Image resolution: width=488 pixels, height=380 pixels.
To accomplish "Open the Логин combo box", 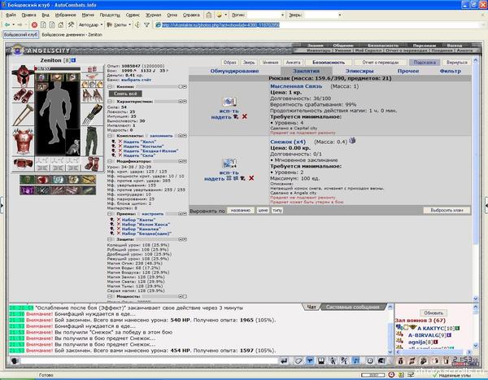I will point(266,15).
